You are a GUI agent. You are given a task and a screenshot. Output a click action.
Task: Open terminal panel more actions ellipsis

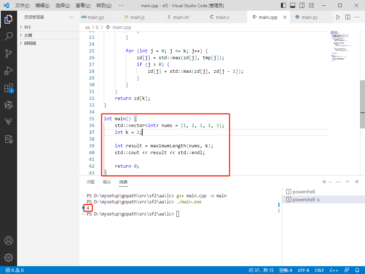coord(338,182)
